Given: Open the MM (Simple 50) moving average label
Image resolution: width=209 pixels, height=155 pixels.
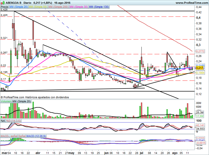Looking at the screenshot, I should pos(38,7).
